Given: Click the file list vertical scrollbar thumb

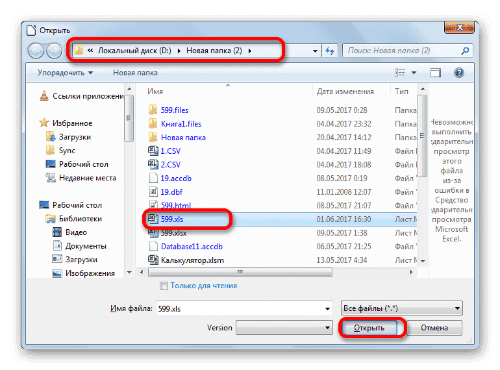Looking at the screenshot, I should point(423,136).
